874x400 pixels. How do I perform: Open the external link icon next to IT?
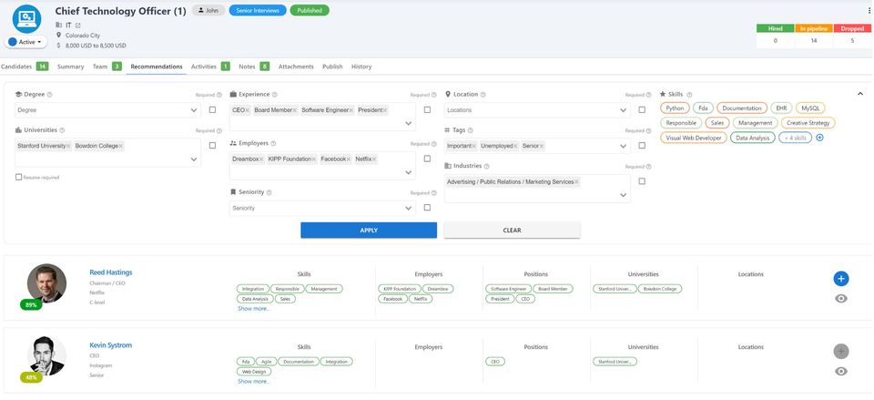(78, 26)
